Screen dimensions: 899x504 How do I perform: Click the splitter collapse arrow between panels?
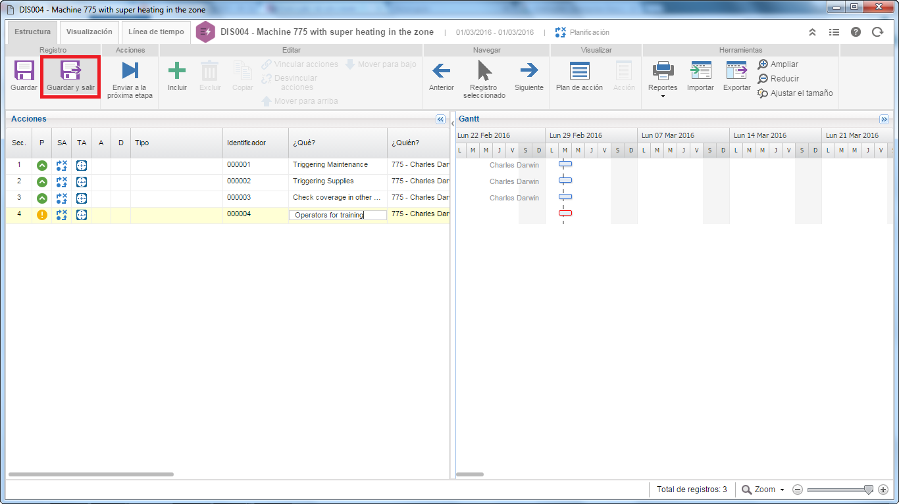453,124
